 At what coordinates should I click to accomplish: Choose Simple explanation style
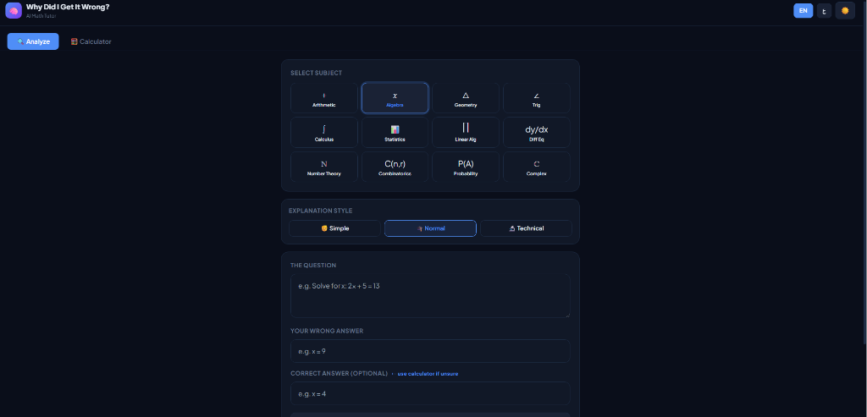pyautogui.click(x=334, y=228)
